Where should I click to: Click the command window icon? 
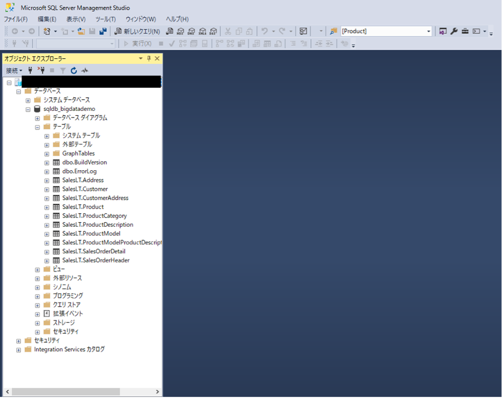476,31
